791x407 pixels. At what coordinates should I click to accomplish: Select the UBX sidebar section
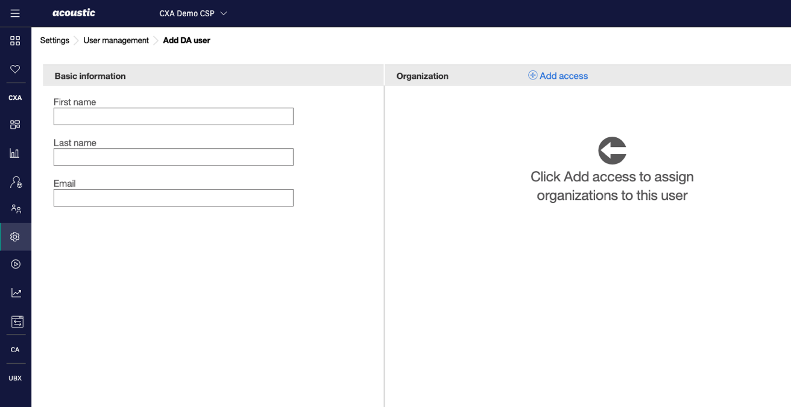click(15, 378)
